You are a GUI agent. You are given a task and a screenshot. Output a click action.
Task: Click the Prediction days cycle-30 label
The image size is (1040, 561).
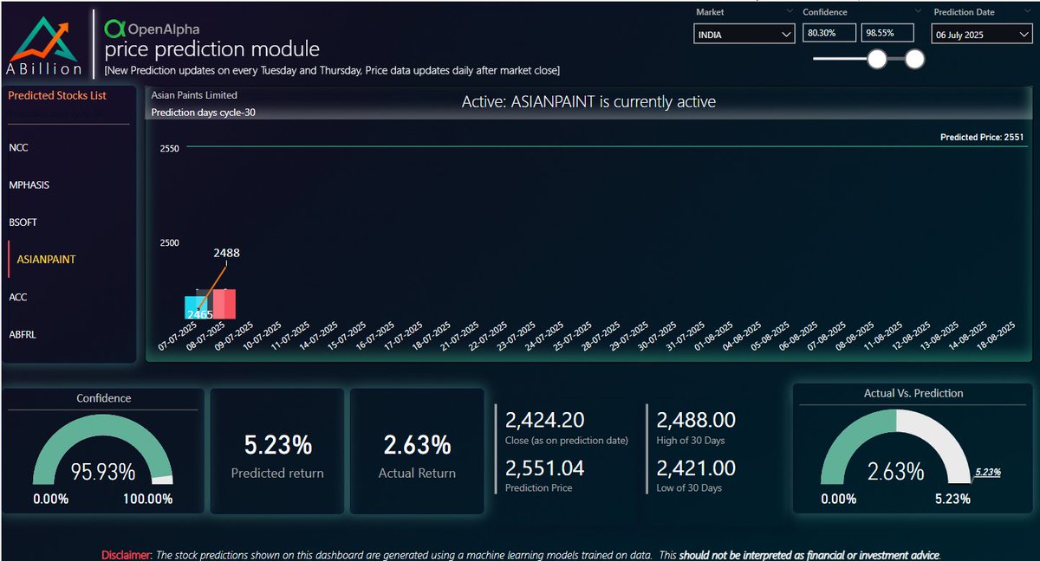coord(203,113)
